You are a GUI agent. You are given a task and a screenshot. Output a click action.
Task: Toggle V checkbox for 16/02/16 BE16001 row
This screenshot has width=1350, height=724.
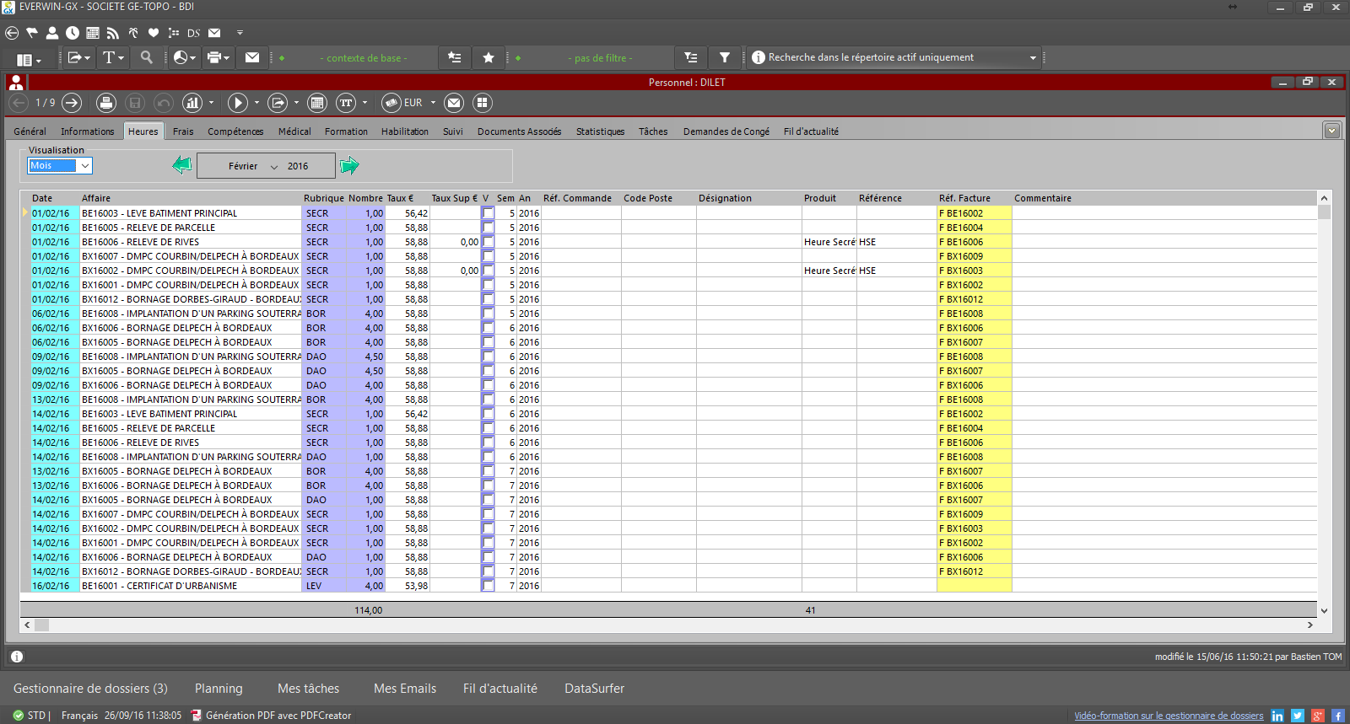point(488,586)
